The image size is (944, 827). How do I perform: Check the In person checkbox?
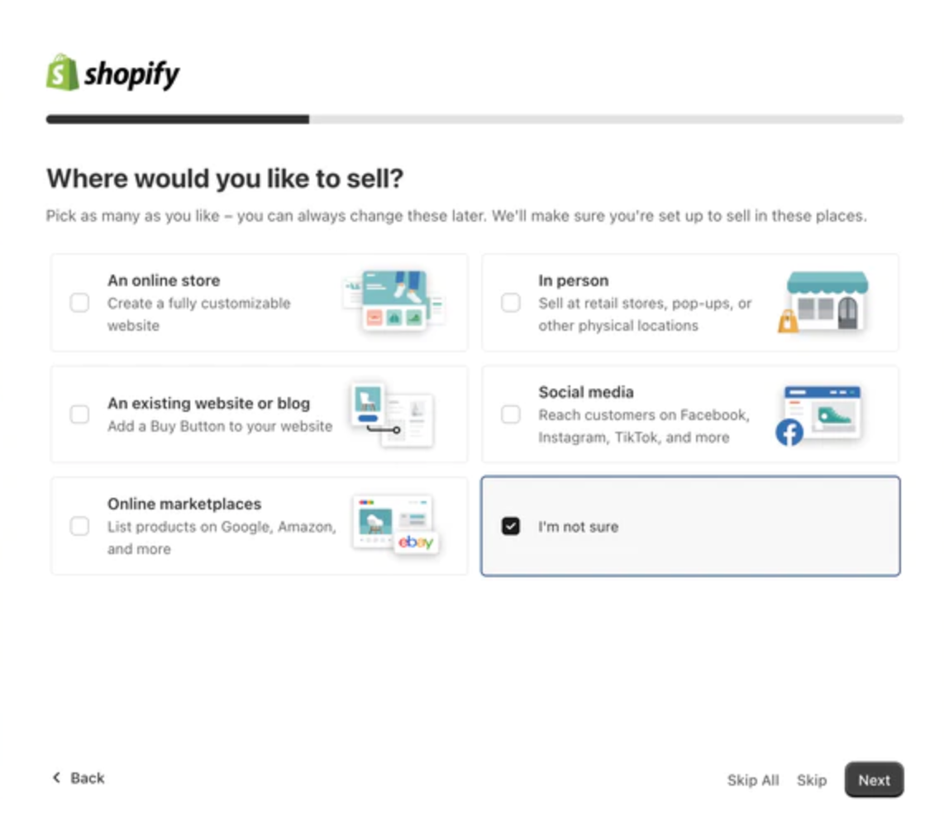coord(511,303)
